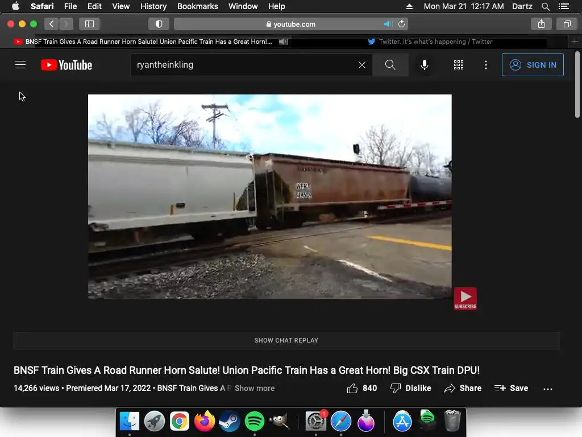Open a new tab with plus button
Screen dimensions: 582x437
[575, 41]
